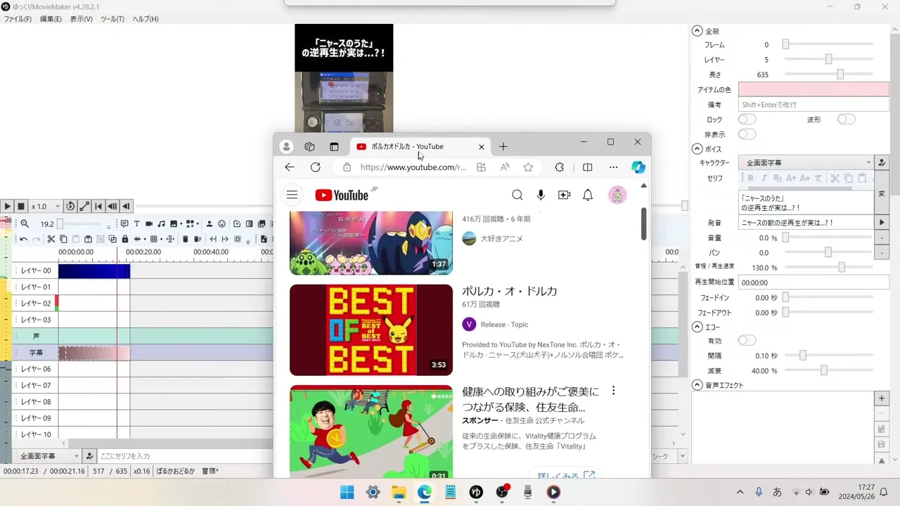
Task: Select the dark blue clip on レイヤー 00
Action: click(x=94, y=271)
